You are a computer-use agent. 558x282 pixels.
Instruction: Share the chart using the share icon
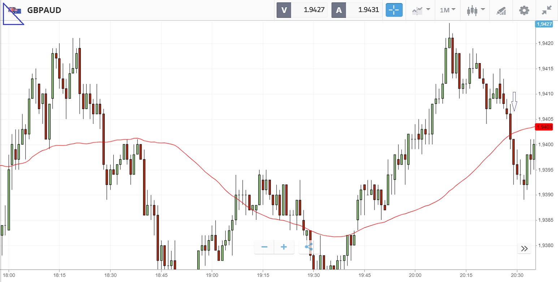point(308,247)
